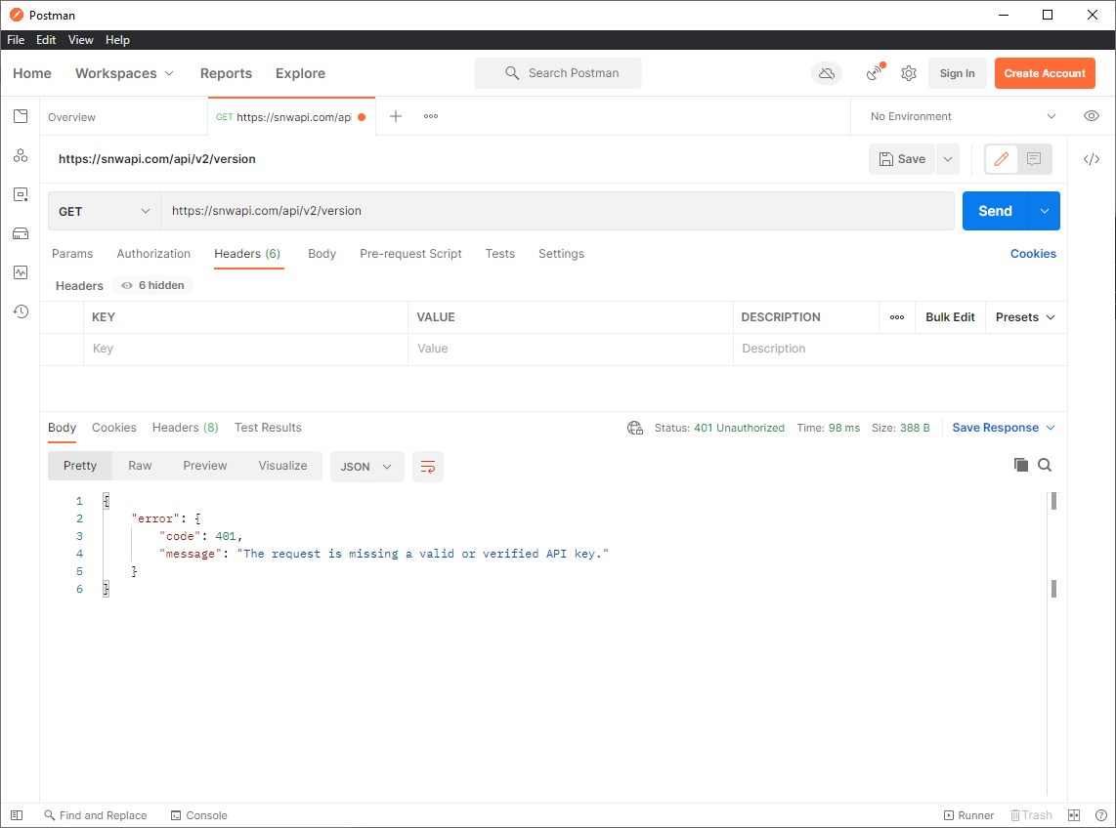Open the Collections sidebar icon
The height and width of the screenshot is (828, 1116).
coord(21,116)
